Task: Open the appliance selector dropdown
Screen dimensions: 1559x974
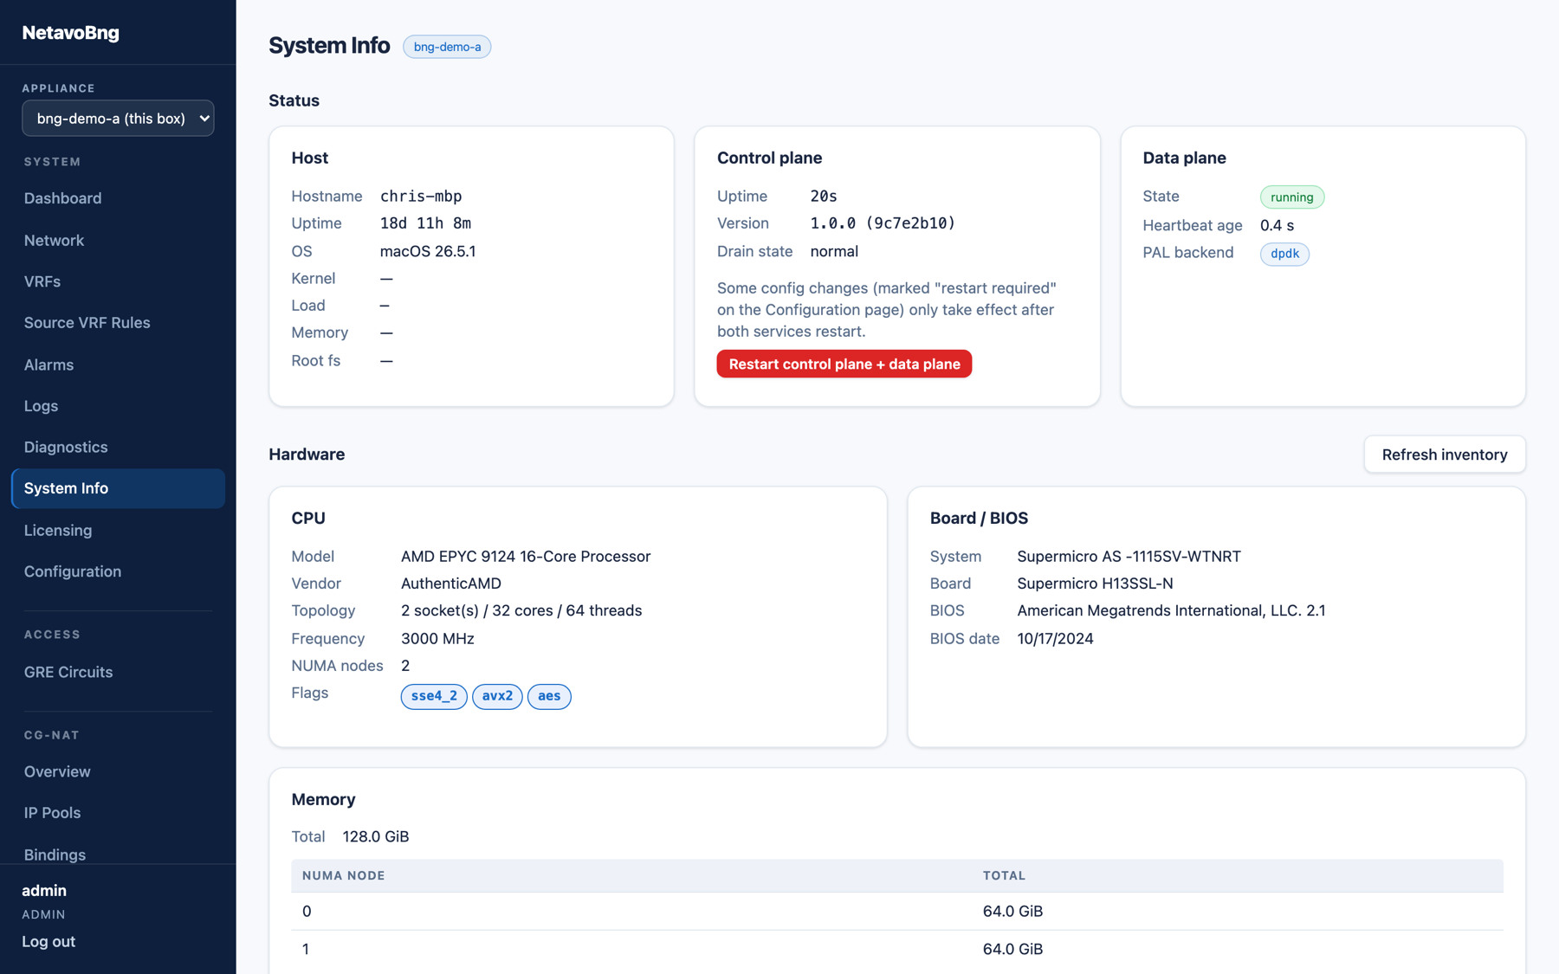Action: 118,119
